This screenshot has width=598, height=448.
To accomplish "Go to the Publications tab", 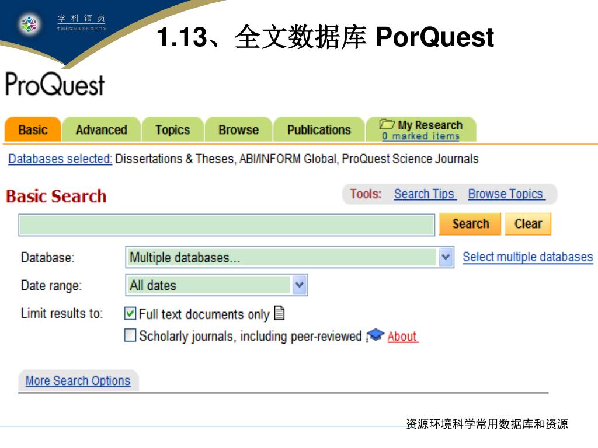I will [319, 129].
